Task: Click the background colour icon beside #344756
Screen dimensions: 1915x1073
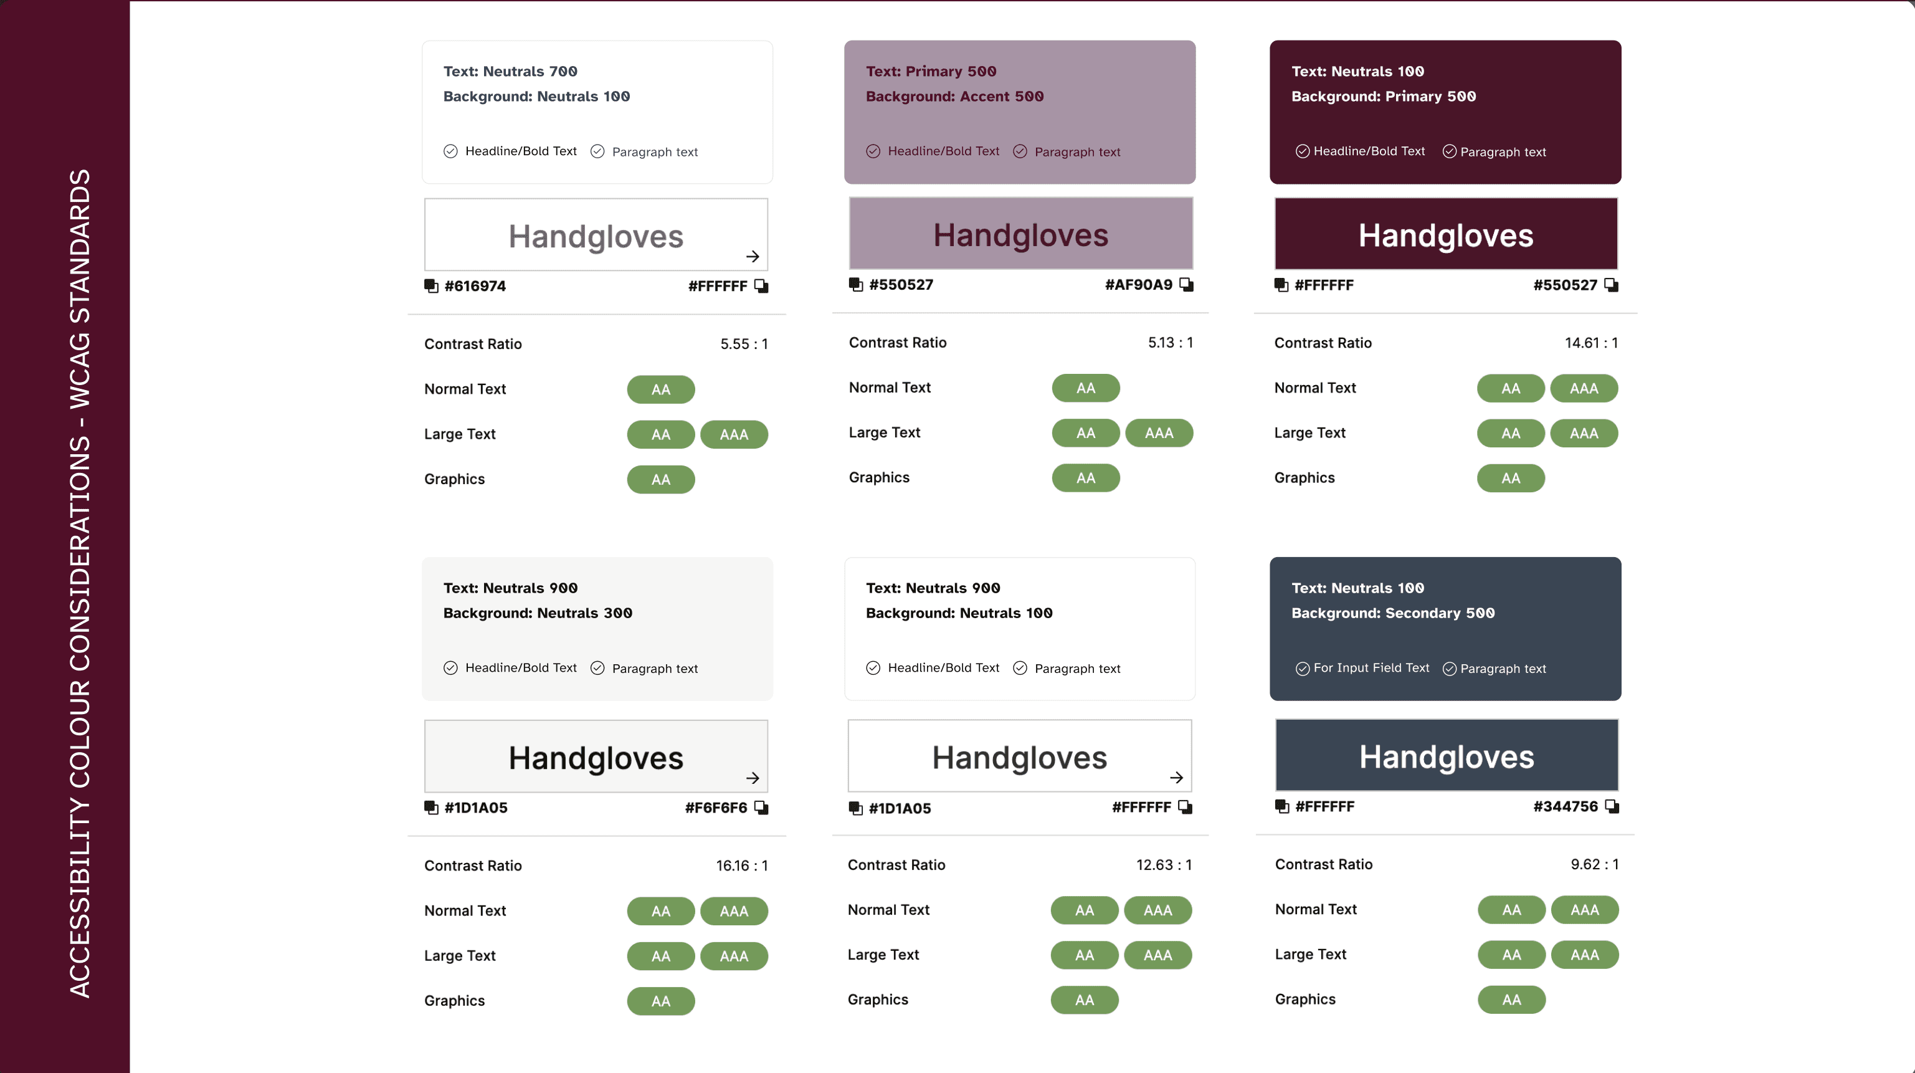Action: pyautogui.click(x=1612, y=807)
